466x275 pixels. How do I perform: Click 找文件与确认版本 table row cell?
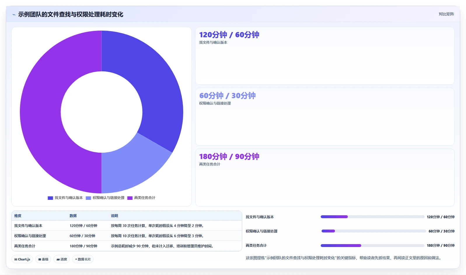pyautogui.click(x=28, y=226)
